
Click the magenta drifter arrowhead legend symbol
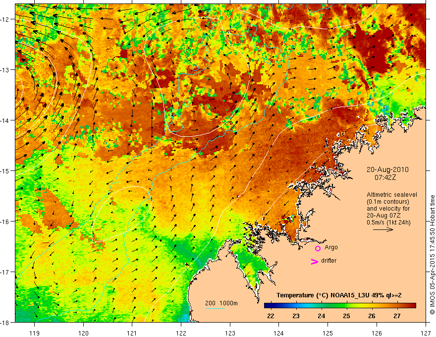(314, 261)
